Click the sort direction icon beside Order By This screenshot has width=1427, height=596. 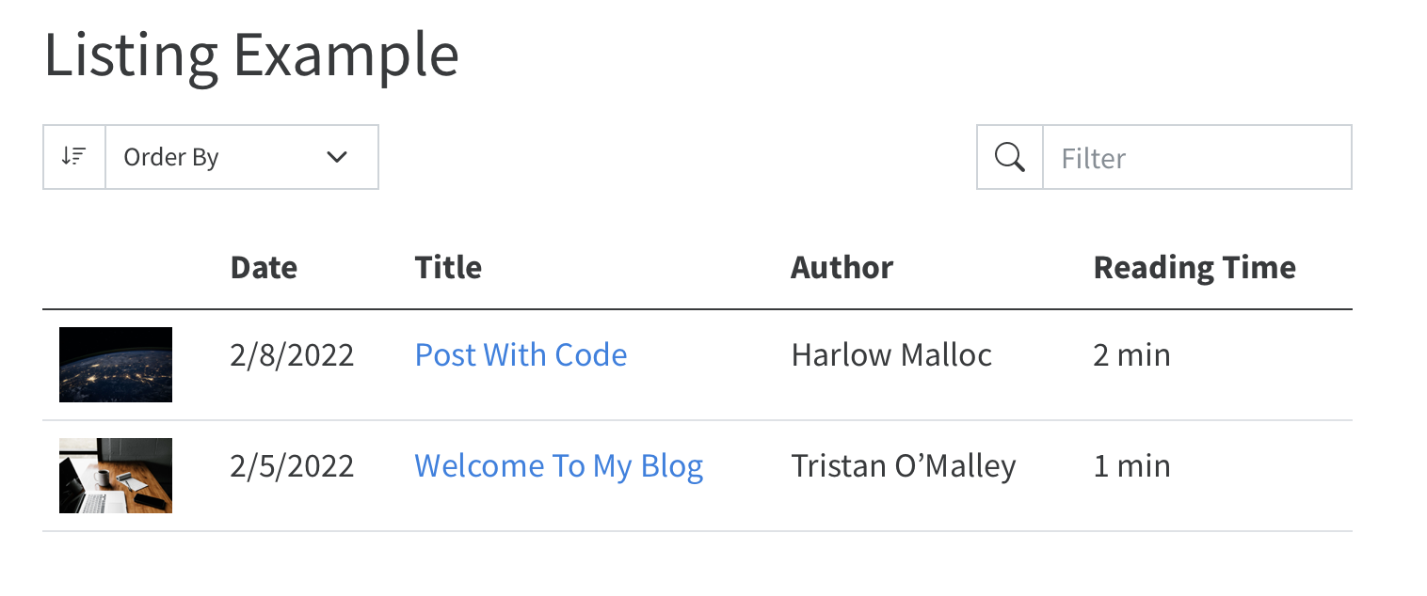click(73, 156)
